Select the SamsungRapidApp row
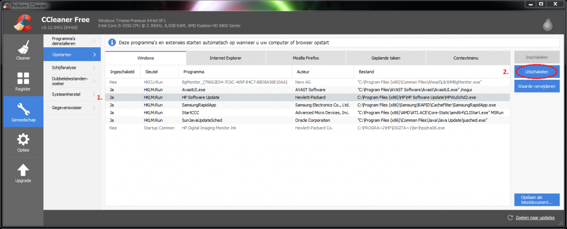Screen dimensions: 567x229 pos(308,105)
